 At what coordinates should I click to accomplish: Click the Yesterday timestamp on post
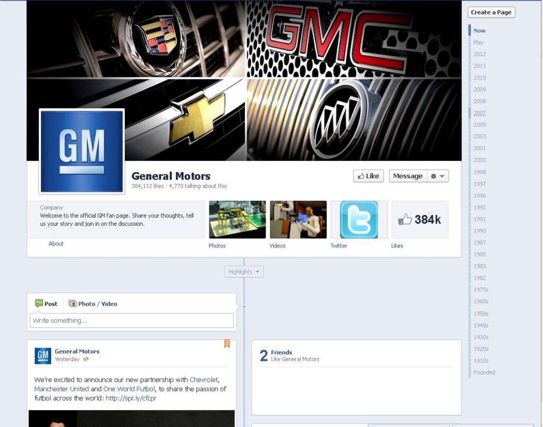(67, 359)
